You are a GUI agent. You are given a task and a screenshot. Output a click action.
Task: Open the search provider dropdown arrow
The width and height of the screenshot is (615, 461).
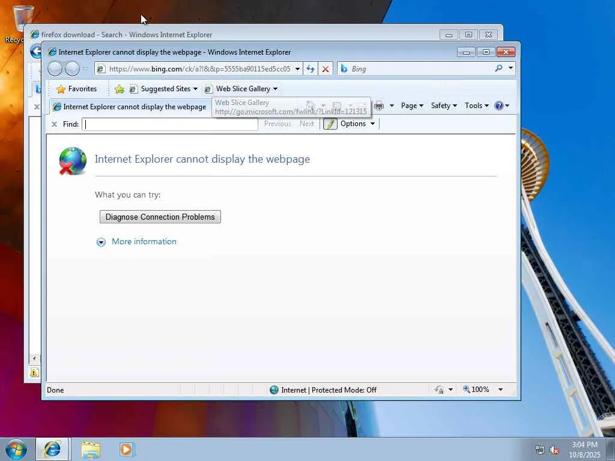click(510, 68)
